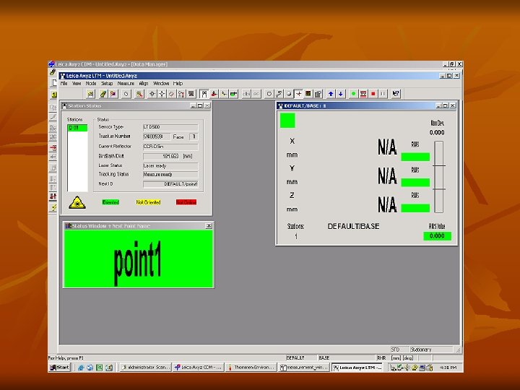The image size is (520, 390).
Task: Switch to Leica Axyz LTM taskbar button
Action: coord(357,368)
